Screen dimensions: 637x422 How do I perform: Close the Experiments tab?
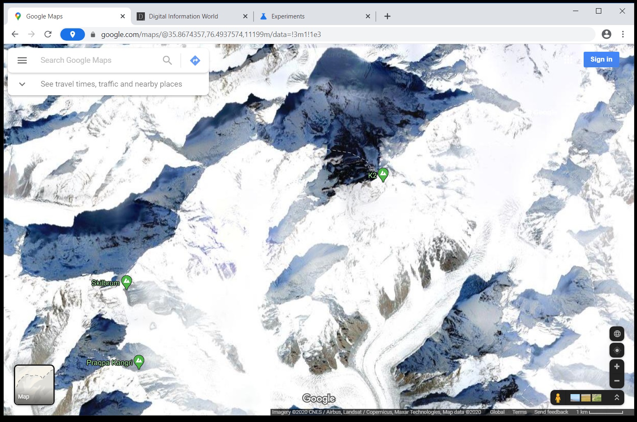point(368,16)
